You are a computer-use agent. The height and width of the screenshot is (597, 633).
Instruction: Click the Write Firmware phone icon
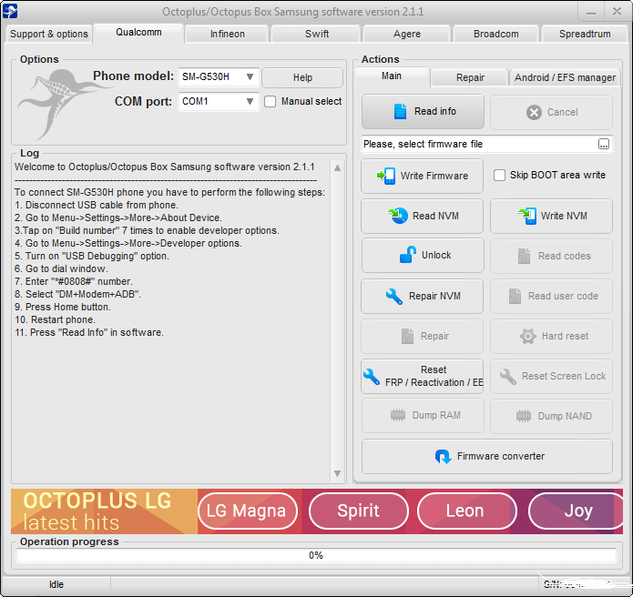coord(386,176)
